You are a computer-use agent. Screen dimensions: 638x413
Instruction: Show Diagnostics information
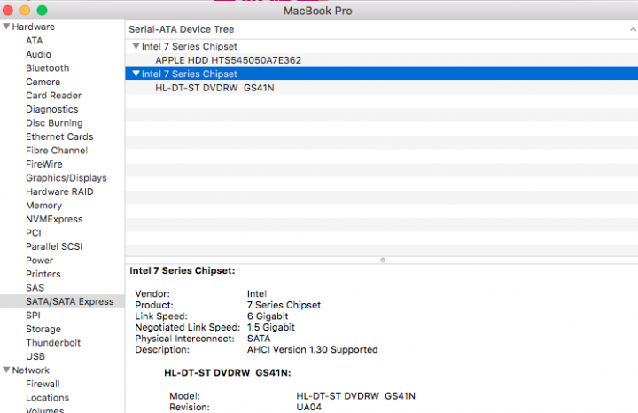[51, 109]
